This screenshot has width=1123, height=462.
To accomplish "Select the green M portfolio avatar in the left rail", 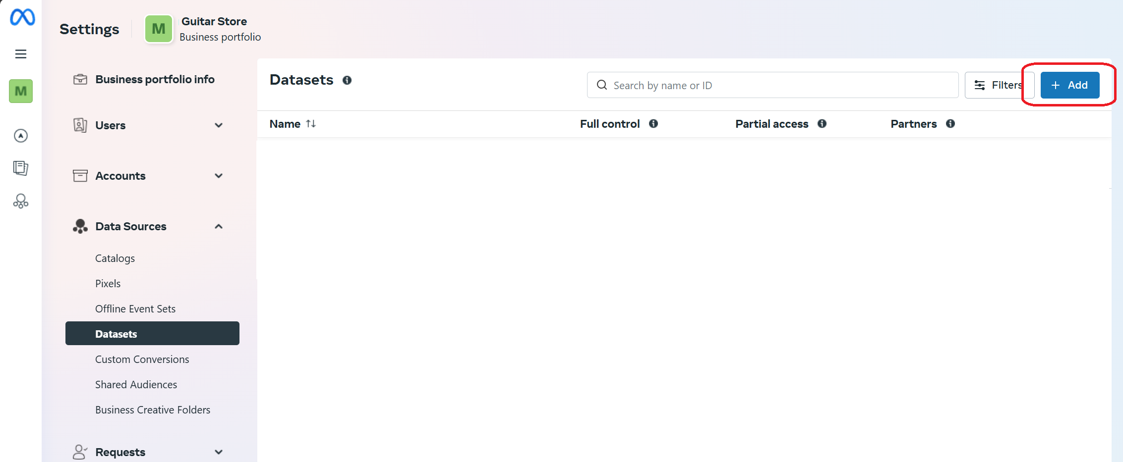I will (x=21, y=91).
